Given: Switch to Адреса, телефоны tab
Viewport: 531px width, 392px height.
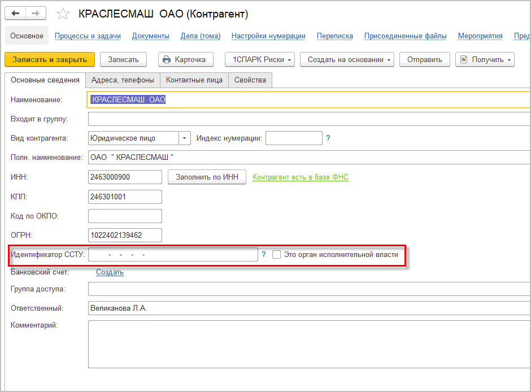Looking at the screenshot, I should click(x=123, y=80).
